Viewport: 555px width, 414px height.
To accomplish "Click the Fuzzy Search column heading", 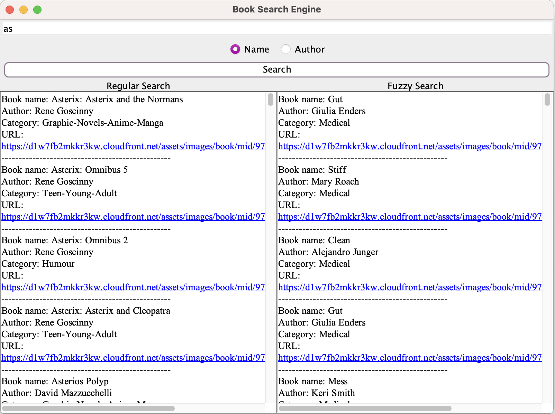I will coord(415,86).
